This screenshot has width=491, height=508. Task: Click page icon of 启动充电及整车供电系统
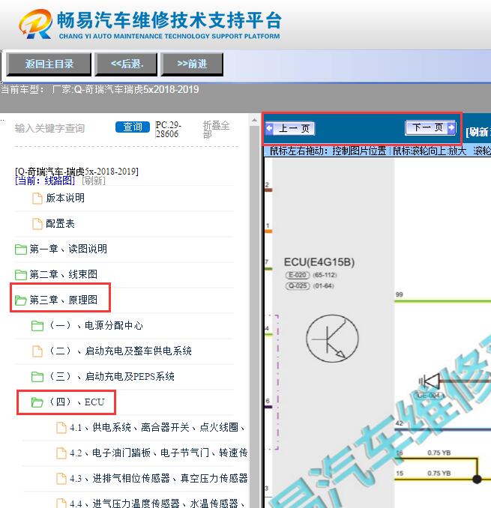click(37, 351)
